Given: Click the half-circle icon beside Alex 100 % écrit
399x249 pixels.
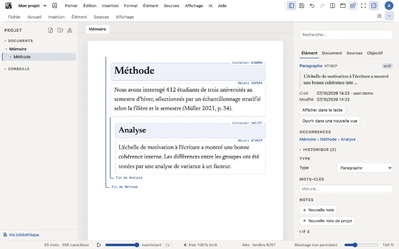Looking at the screenshot, I should [186, 245].
